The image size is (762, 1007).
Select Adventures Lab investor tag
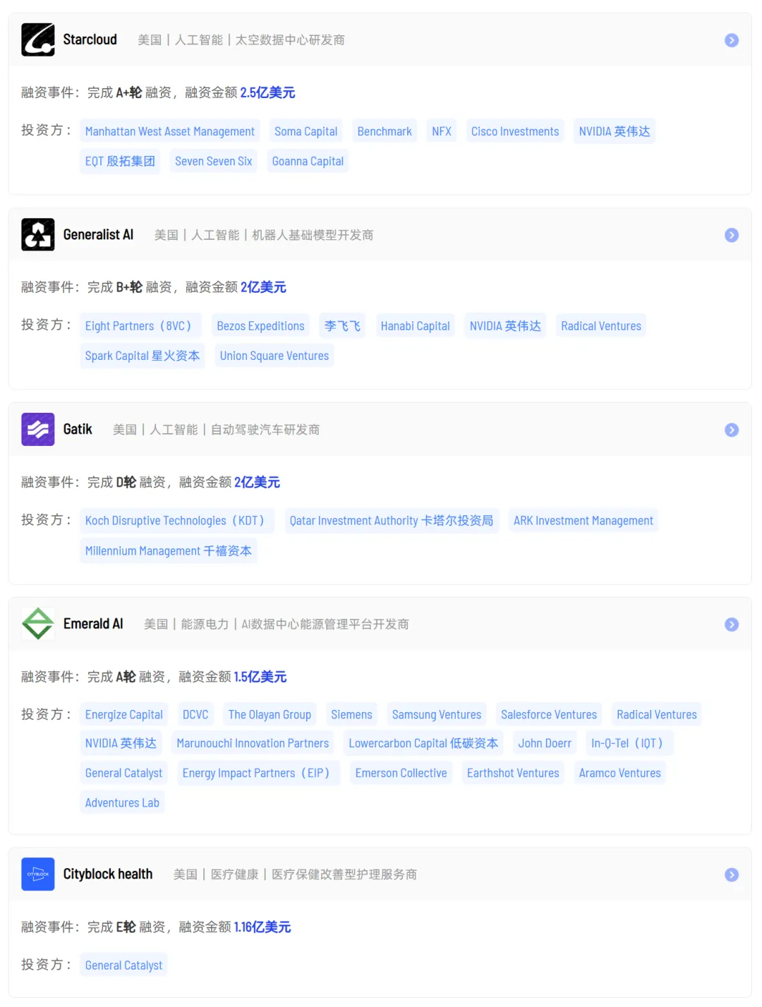point(123,802)
